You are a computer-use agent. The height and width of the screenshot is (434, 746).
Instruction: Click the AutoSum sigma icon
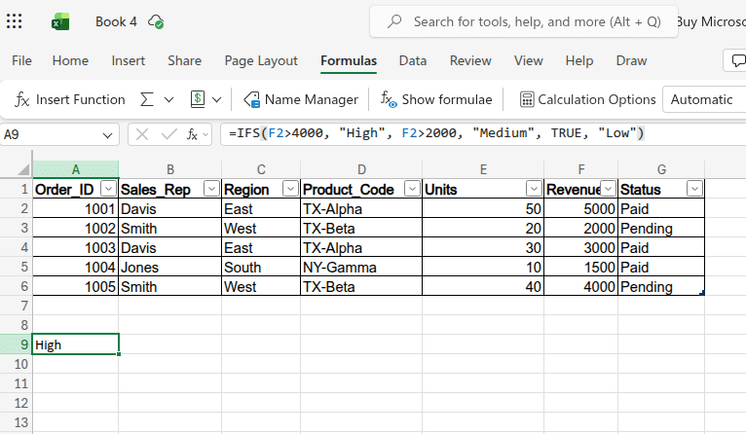point(147,99)
